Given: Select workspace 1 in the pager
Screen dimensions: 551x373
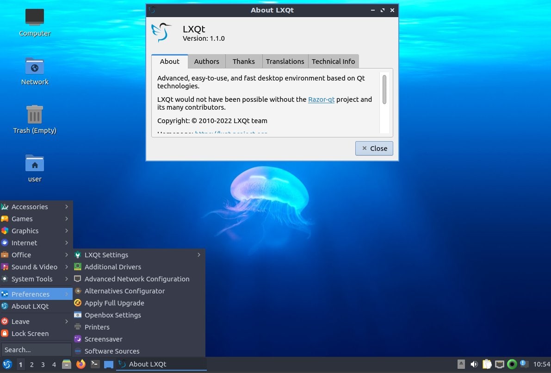Looking at the screenshot, I should click(20, 365).
